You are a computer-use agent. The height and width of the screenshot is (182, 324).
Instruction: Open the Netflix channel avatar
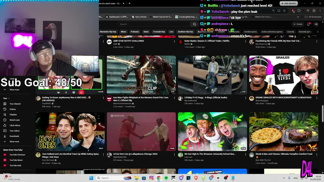click(180, 42)
